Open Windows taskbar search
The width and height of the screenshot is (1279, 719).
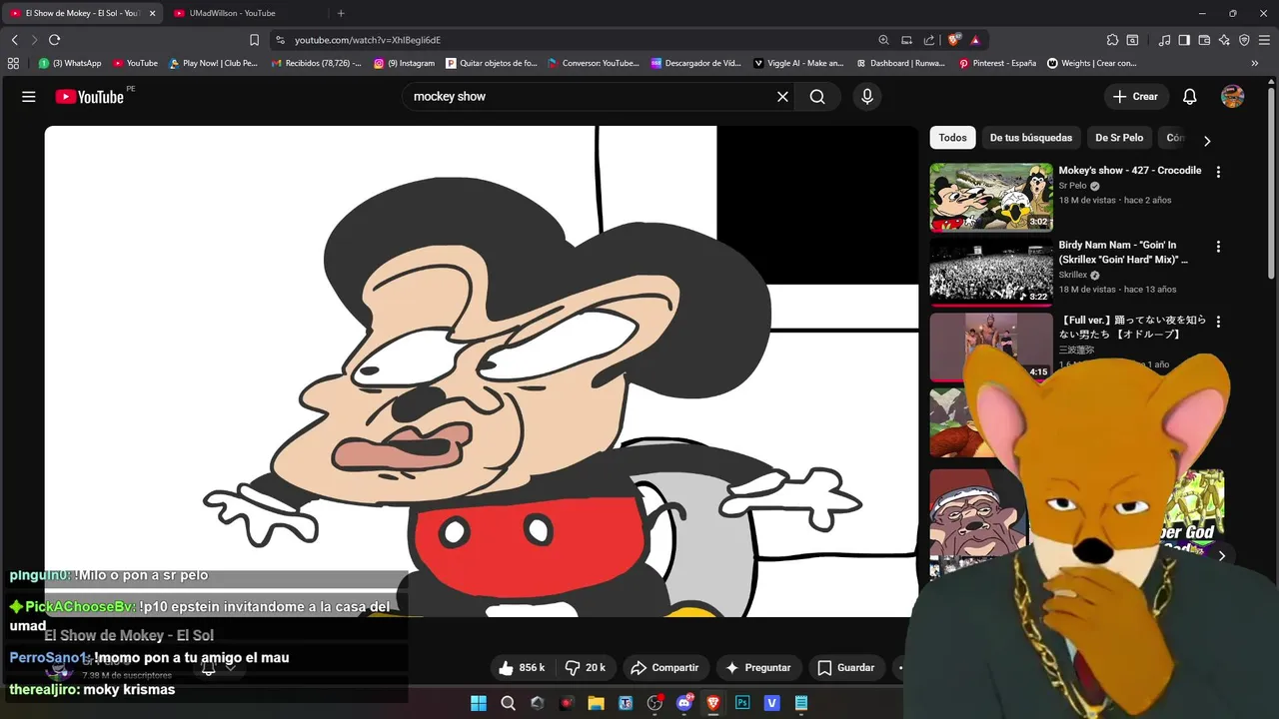click(508, 703)
